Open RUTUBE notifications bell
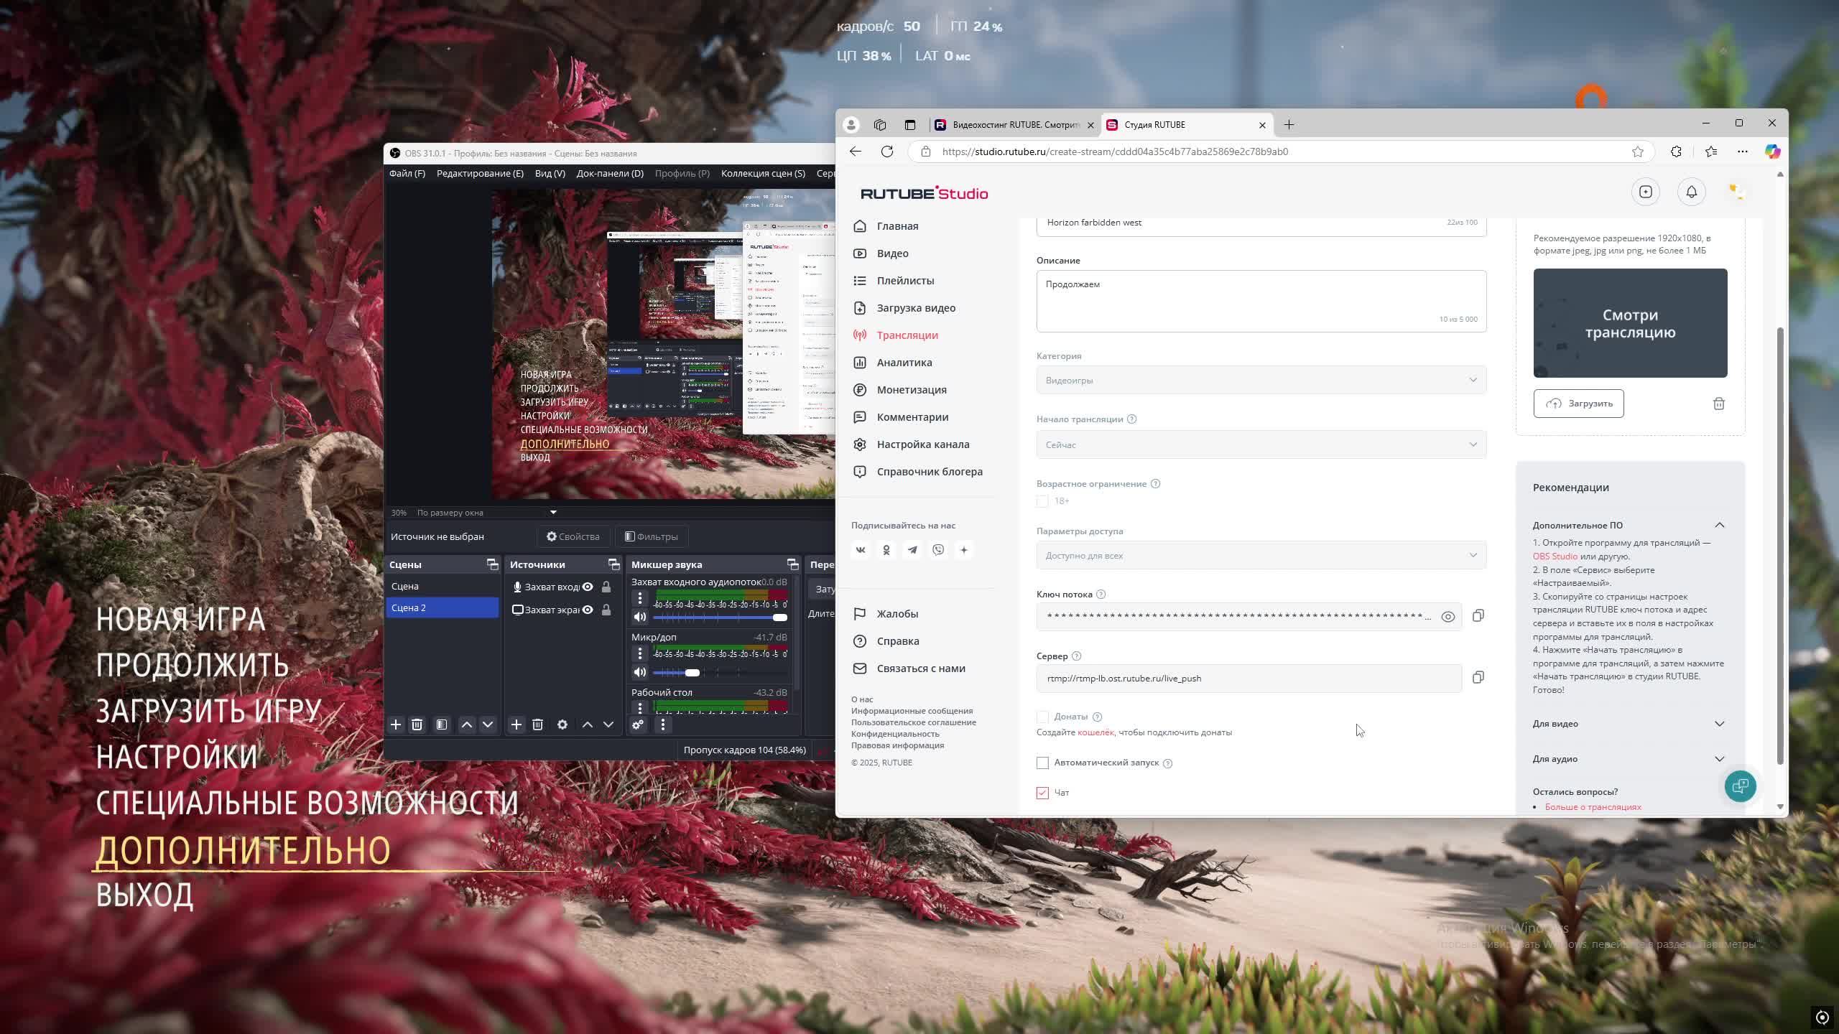 pyautogui.click(x=1691, y=192)
